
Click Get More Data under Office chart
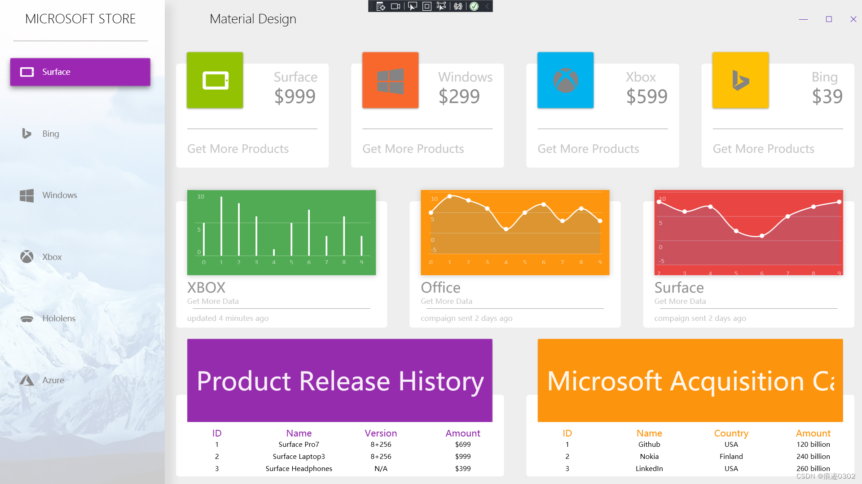pyautogui.click(x=446, y=301)
